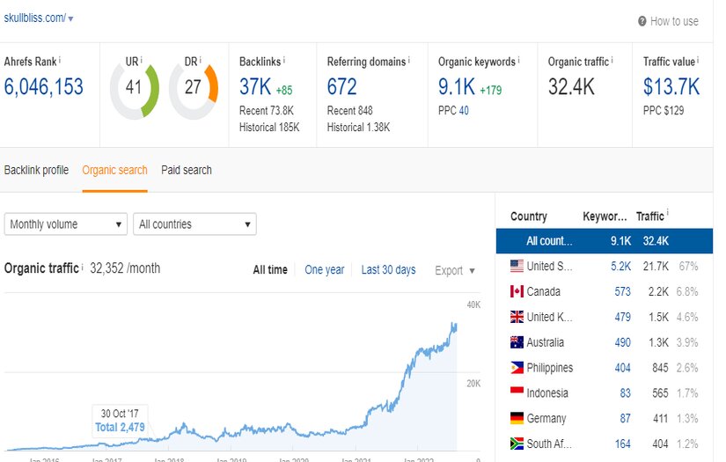Click the Recent 73.8K backlinks text

point(267,111)
